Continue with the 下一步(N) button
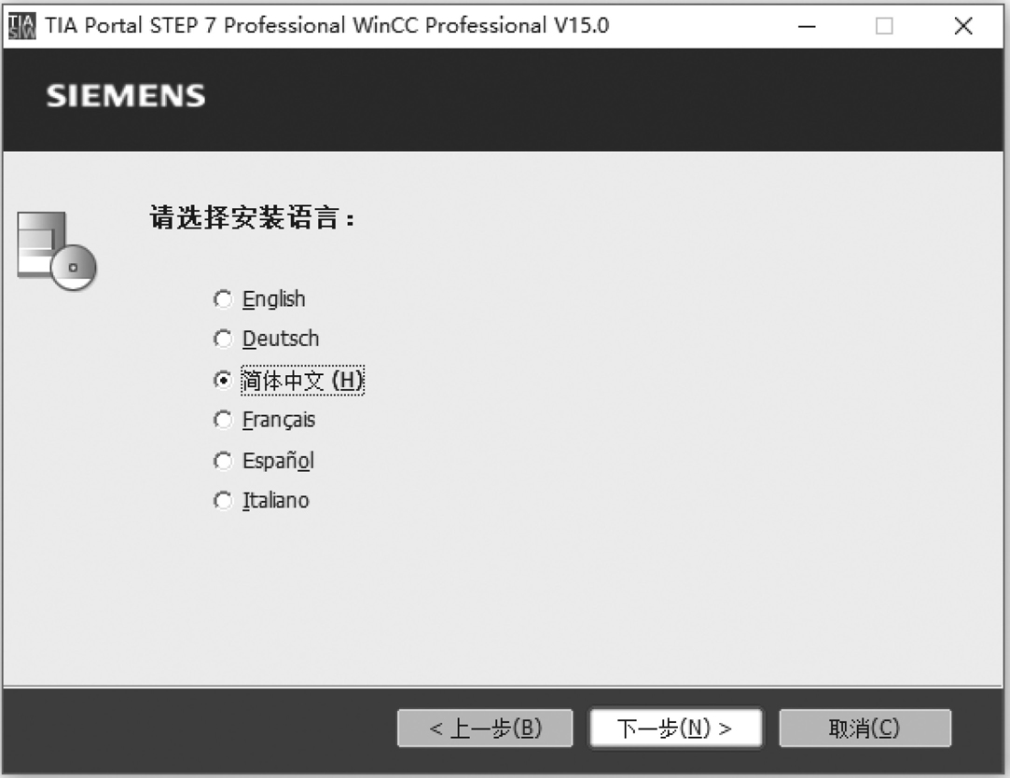 (676, 729)
